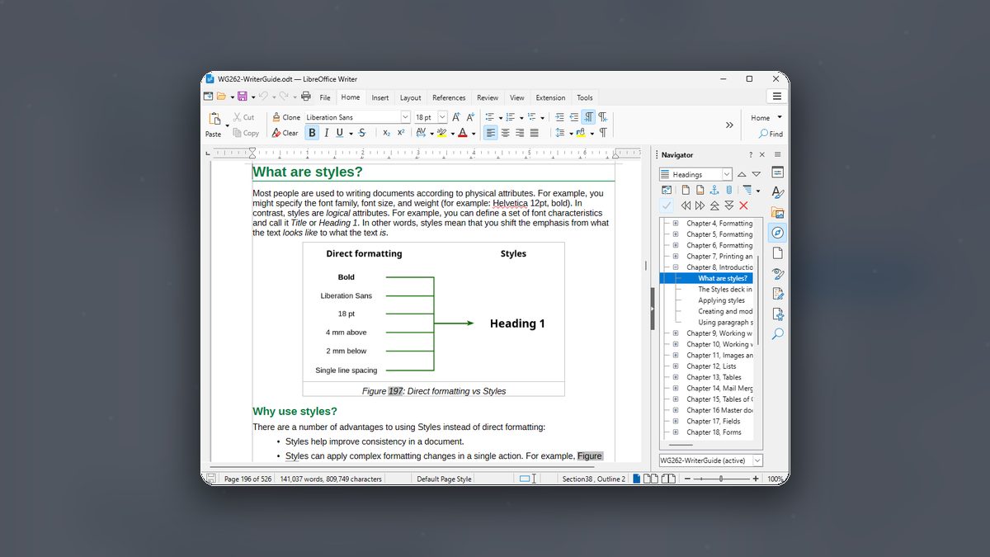This screenshot has width=990, height=557.
Task: Open the font color dropdown arrow
Action: coord(474,133)
